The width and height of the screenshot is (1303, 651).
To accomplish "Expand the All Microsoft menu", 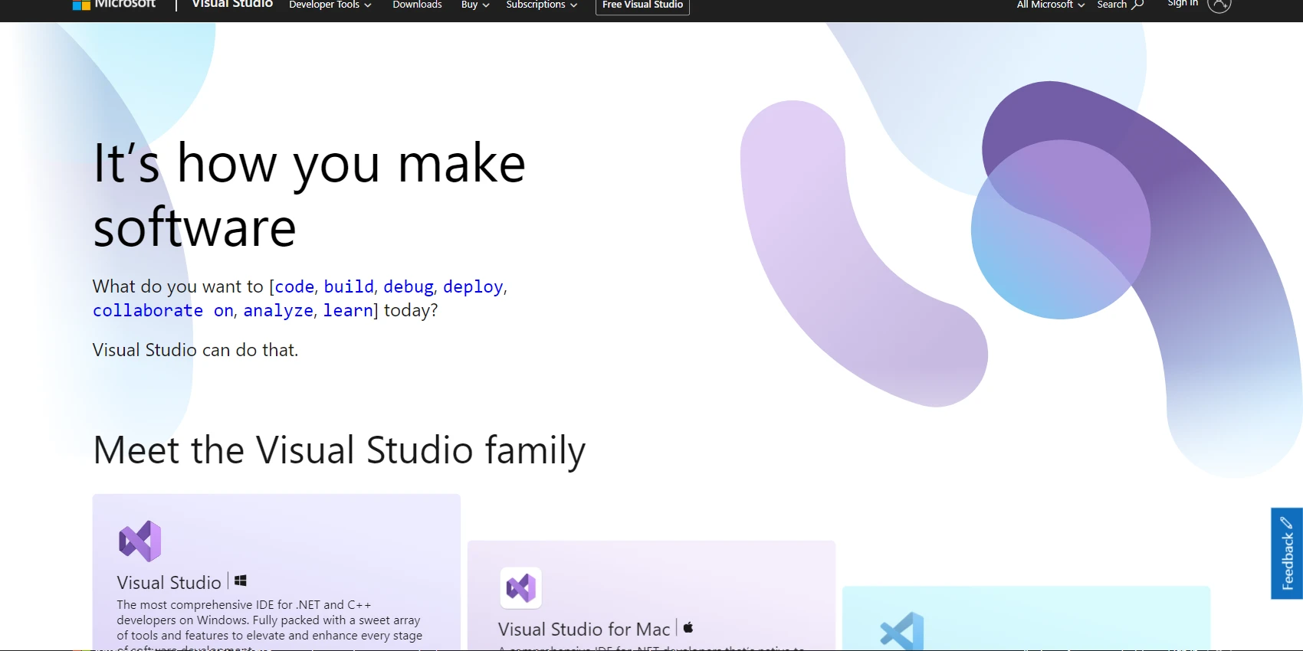I will [x=1051, y=5].
